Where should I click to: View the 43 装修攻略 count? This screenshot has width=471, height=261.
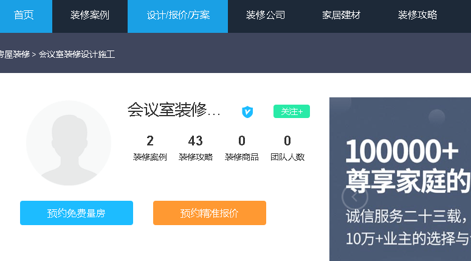coord(196,148)
